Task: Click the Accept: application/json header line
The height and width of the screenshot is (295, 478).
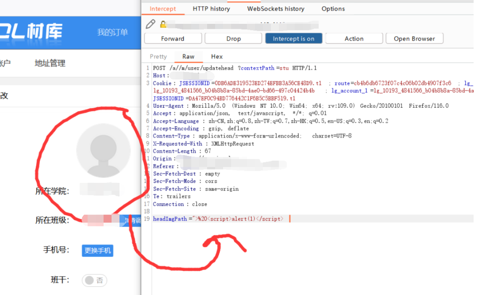Action: [239, 113]
